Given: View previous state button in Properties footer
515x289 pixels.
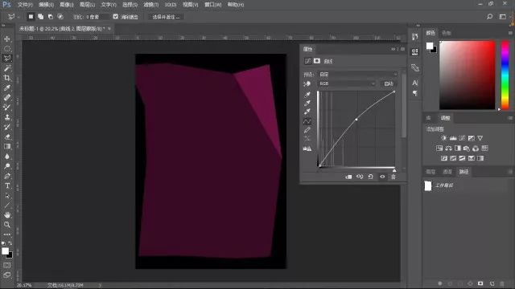Looking at the screenshot, I should point(360,177).
